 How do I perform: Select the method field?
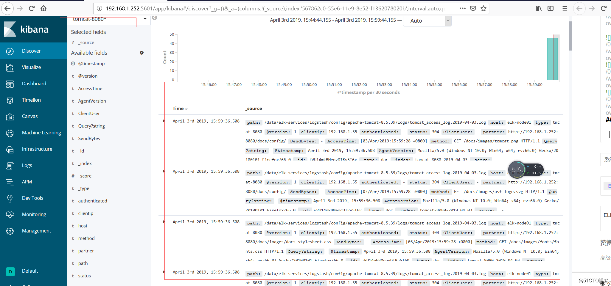pos(86,238)
